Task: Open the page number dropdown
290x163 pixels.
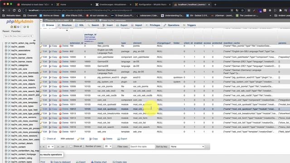Action: [50, 147]
